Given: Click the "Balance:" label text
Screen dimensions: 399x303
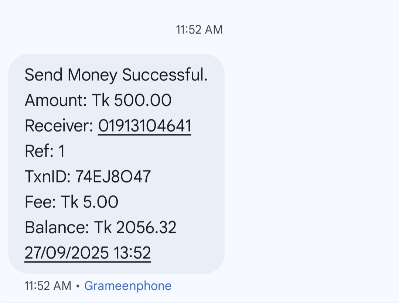Looking at the screenshot, I should pyautogui.click(x=57, y=228).
